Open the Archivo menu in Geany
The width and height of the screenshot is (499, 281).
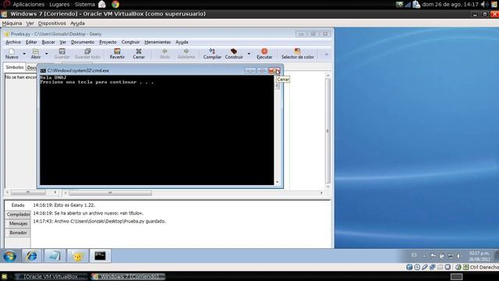pos(13,42)
